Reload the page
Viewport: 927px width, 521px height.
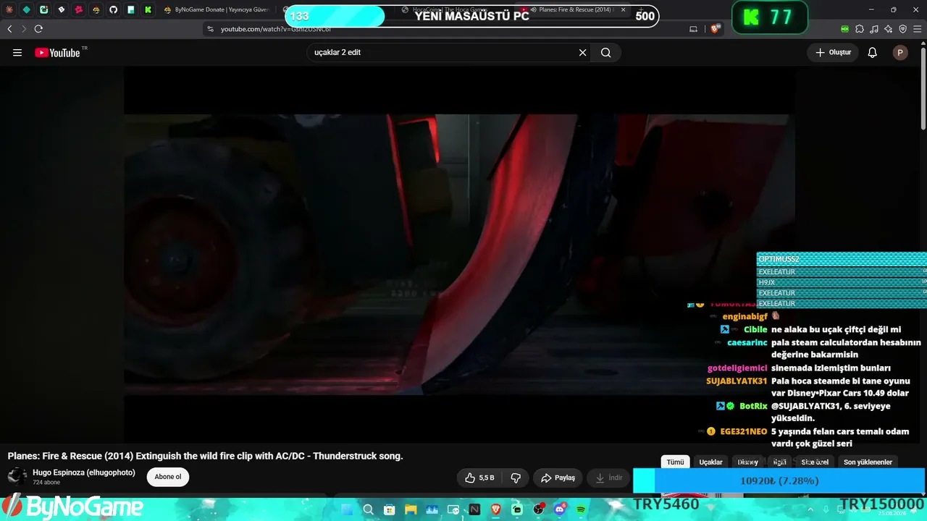[x=38, y=29]
